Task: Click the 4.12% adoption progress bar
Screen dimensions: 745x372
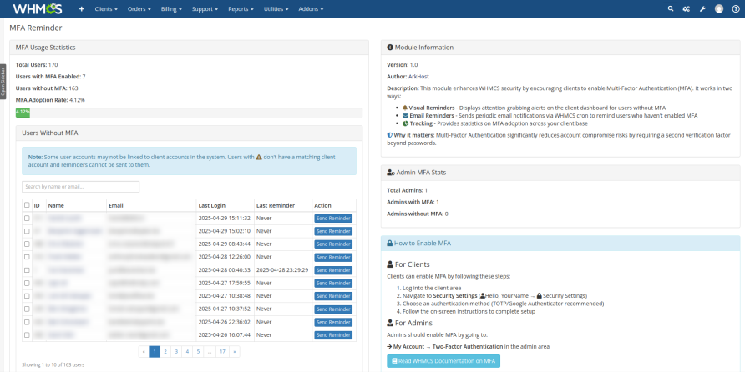Action: point(23,113)
